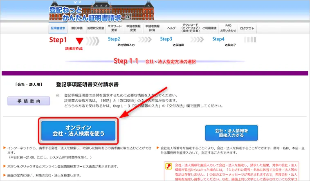Select the パスワード更新 menu item
This screenshot has height=181, width=310.
pyautogui.click(x=114, y=28)
